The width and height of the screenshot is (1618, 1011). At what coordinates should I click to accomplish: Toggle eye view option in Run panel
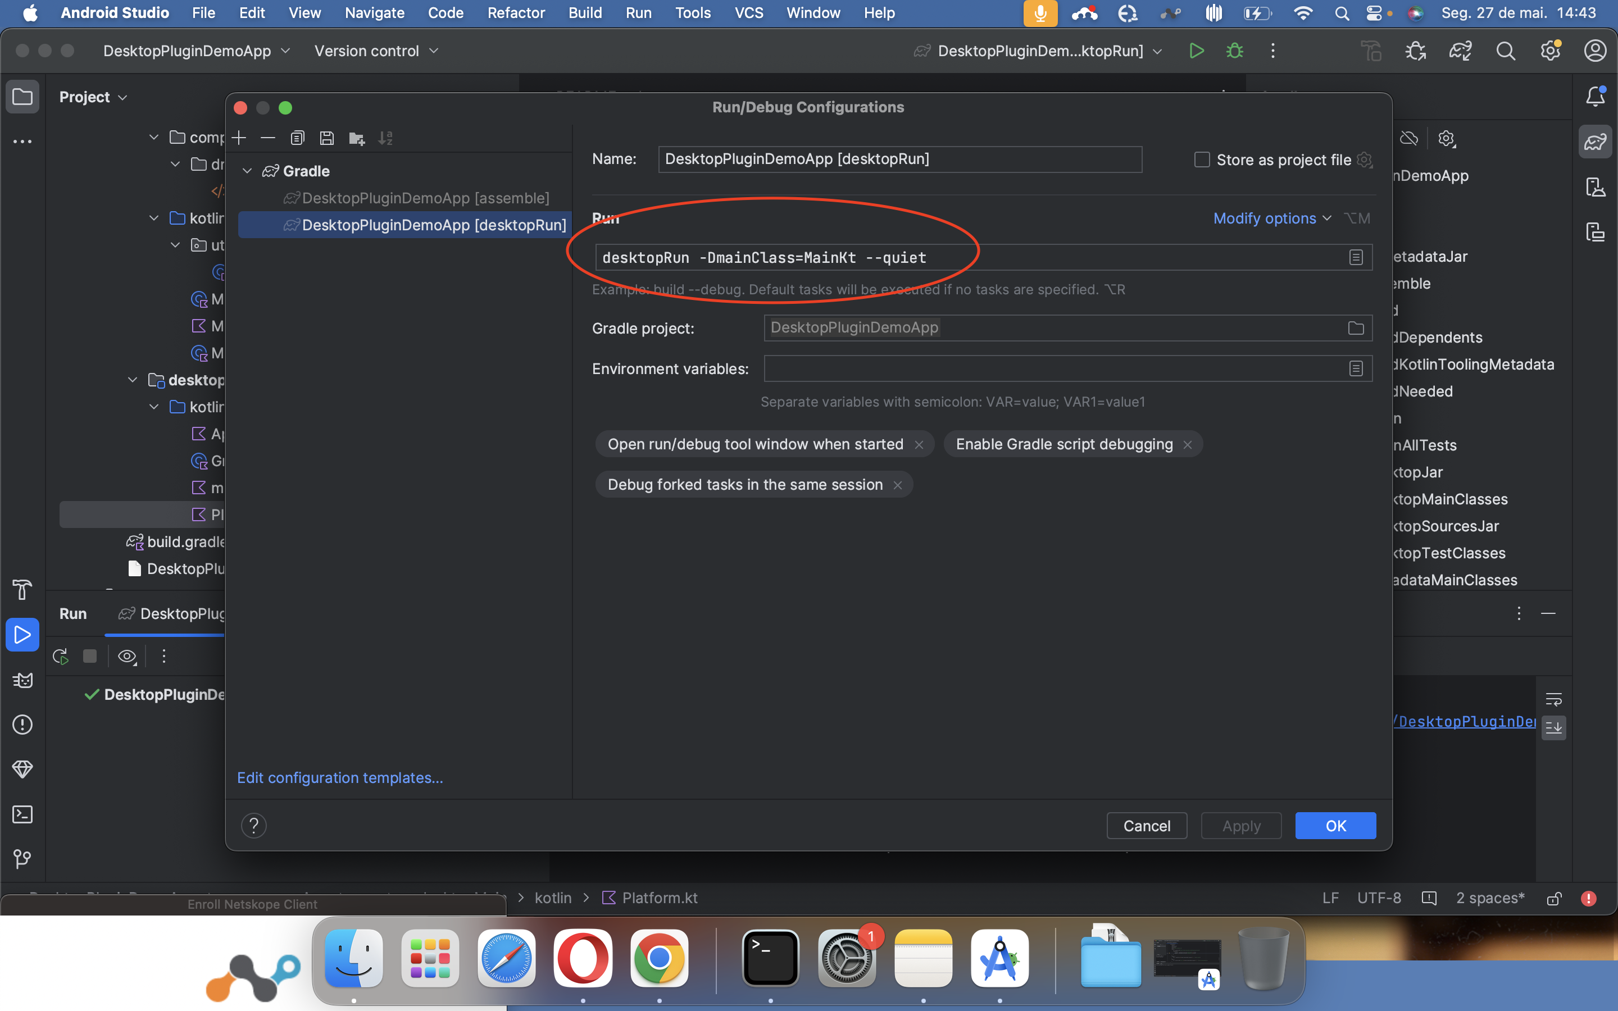127,656
